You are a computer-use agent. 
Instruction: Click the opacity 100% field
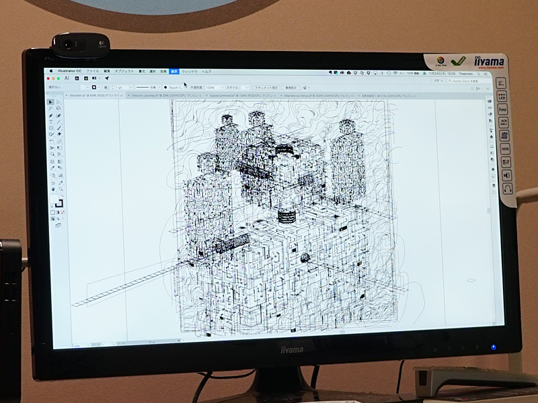(x=213, y=87)
